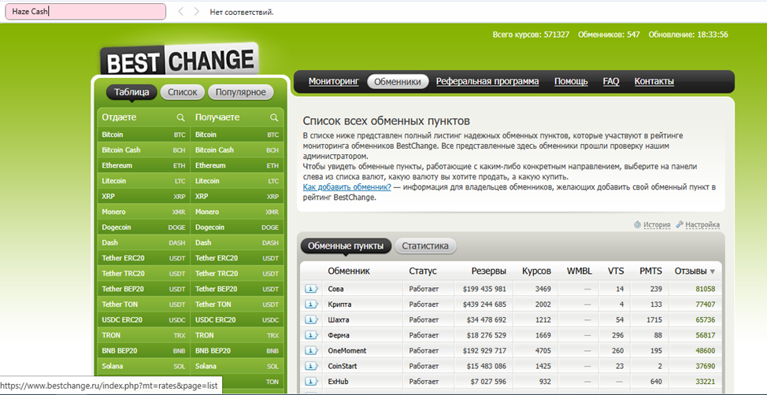Select TRON in Отдаете column

[x=144, y=335]
